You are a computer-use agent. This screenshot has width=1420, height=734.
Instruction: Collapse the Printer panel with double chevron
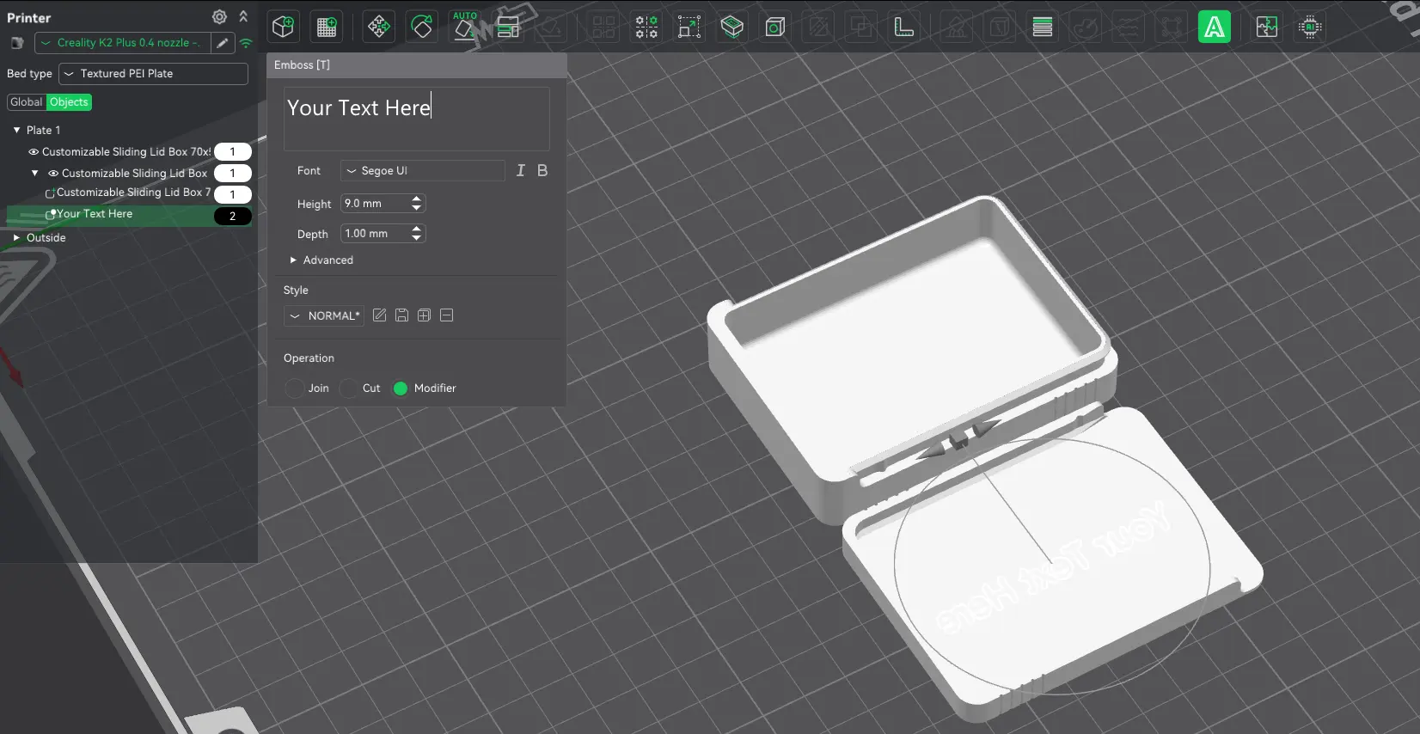point(243,17)
